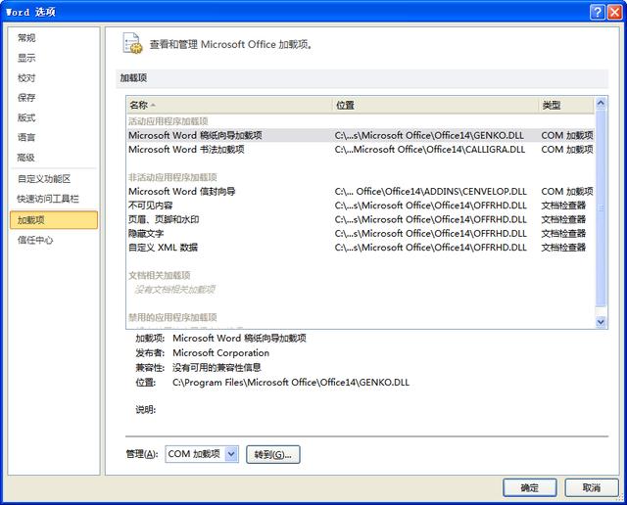Click the add-ins document gear icon
The height and width of the screenshot is (505, 627).
coord(133,43)
